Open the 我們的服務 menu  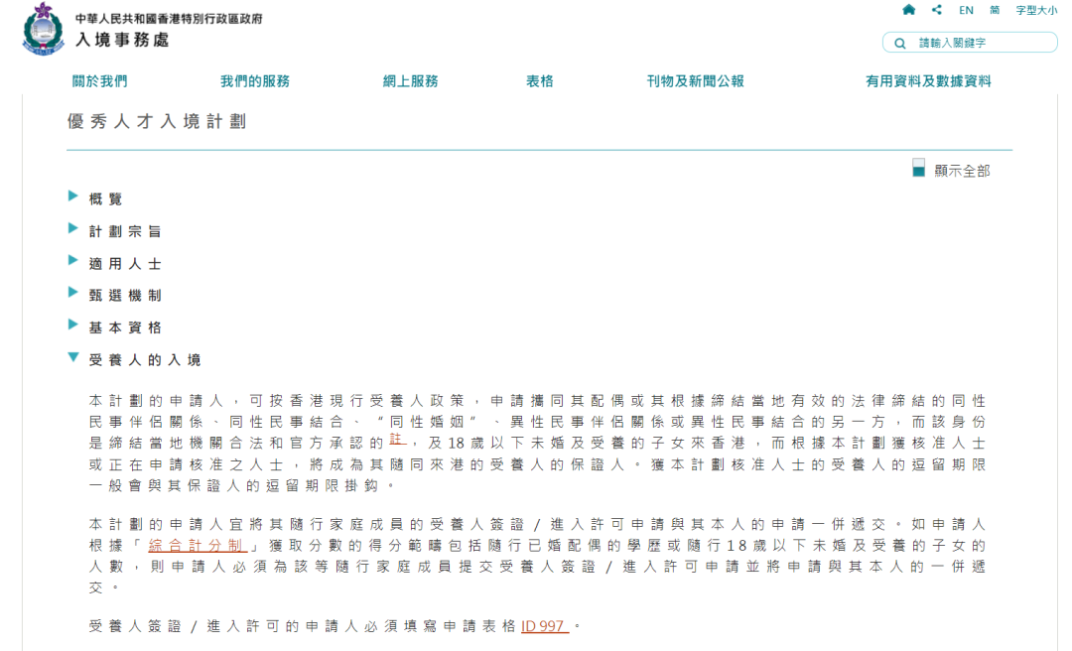[255, 81]
